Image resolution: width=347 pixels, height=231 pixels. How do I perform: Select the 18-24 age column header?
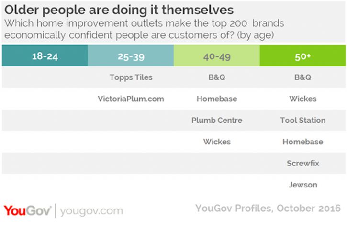(45, 55)
